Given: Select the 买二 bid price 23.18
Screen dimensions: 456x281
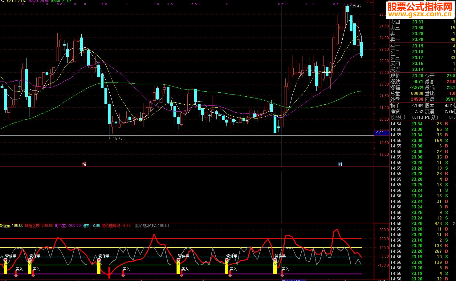Looking at the screenshot, I should click(418, 52).
